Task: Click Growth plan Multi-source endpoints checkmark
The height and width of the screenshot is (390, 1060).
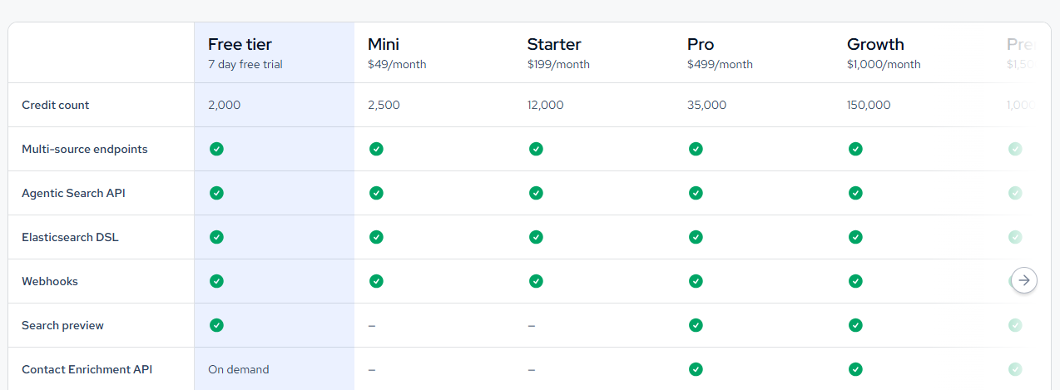Action: 855,149
